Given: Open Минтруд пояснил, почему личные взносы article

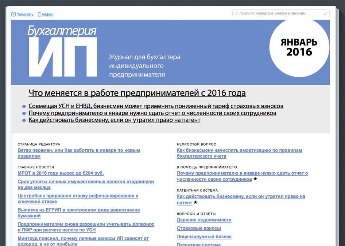Looking at the screenshot, I should 83,241.
